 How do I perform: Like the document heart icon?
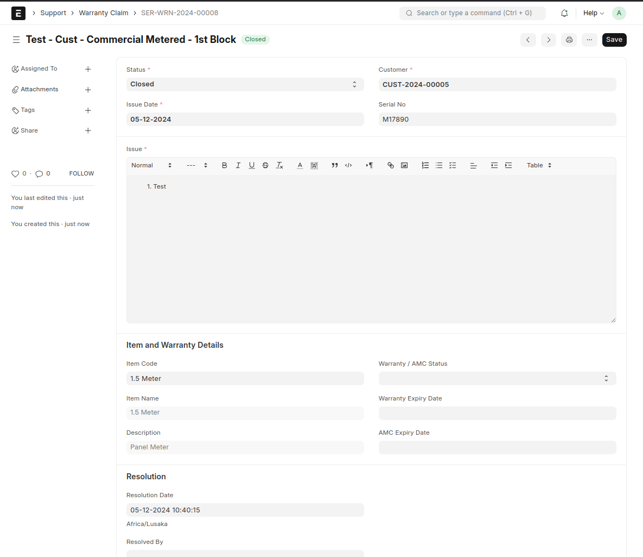[15, 174]
